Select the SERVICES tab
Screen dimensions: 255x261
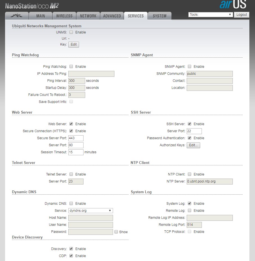click(x=136, y=16)
